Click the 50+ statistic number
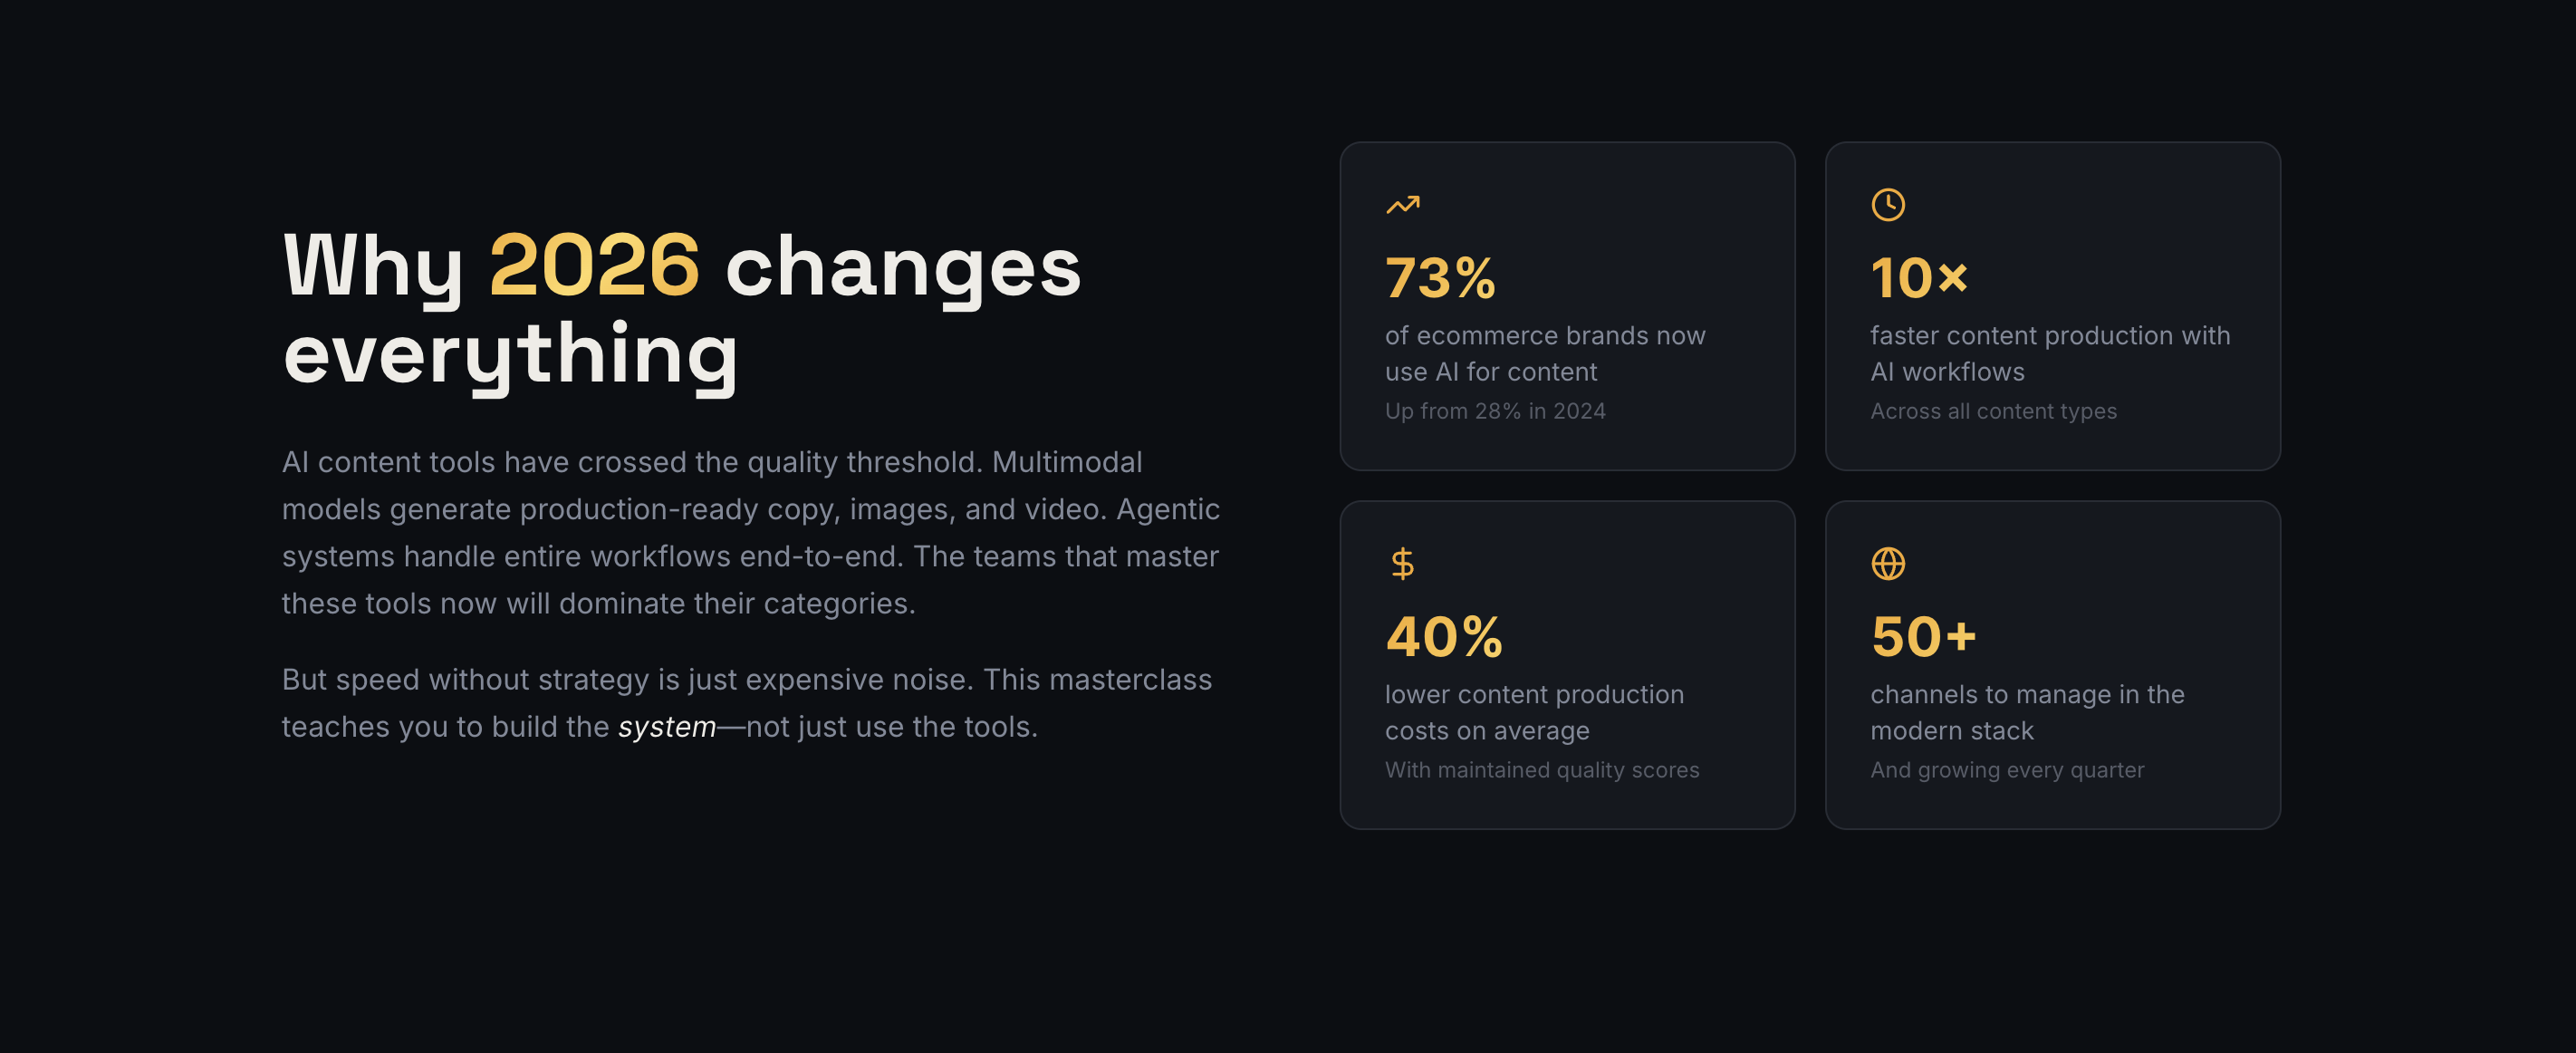This screenshot has width=2576, height=1053. pos(1922,637)
